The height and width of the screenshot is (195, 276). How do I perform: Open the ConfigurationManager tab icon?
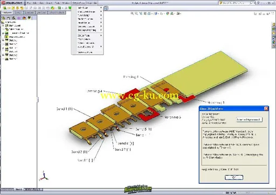(13, 18)
